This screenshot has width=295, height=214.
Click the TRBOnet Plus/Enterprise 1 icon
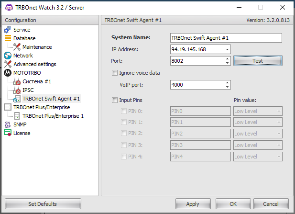(17, 116)
